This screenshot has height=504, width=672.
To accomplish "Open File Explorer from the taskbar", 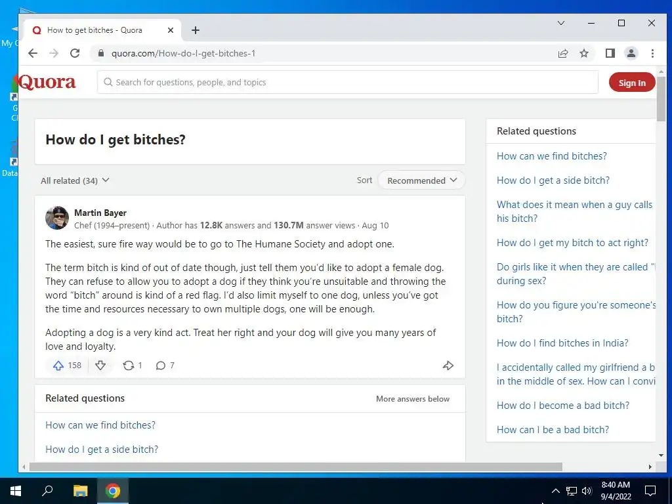I will click(x=80, y=491).
